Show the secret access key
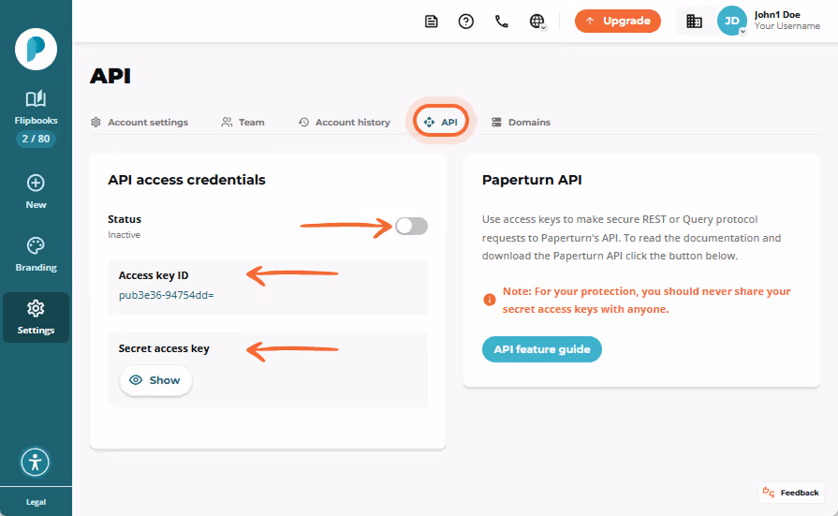Screen dimensions: 838x516 (155, 380)
